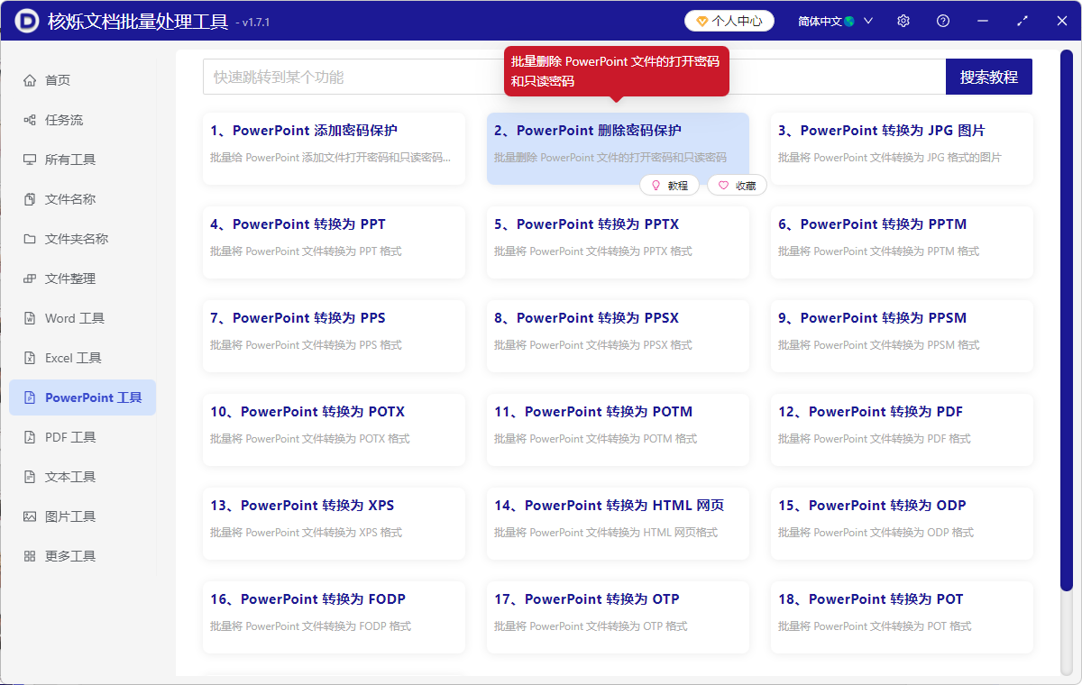Open PowerPoint 转换为 PPT tool
This screenshot has height=685, width=1082.
[x=334, y=242]
